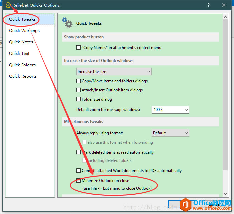Screen dimensions: 234x214
Task: Click the use File -> Exit menu note
Action: click(117, 188)
